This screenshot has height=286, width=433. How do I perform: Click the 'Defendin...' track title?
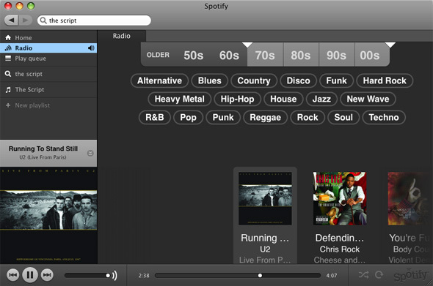point(340,238)
